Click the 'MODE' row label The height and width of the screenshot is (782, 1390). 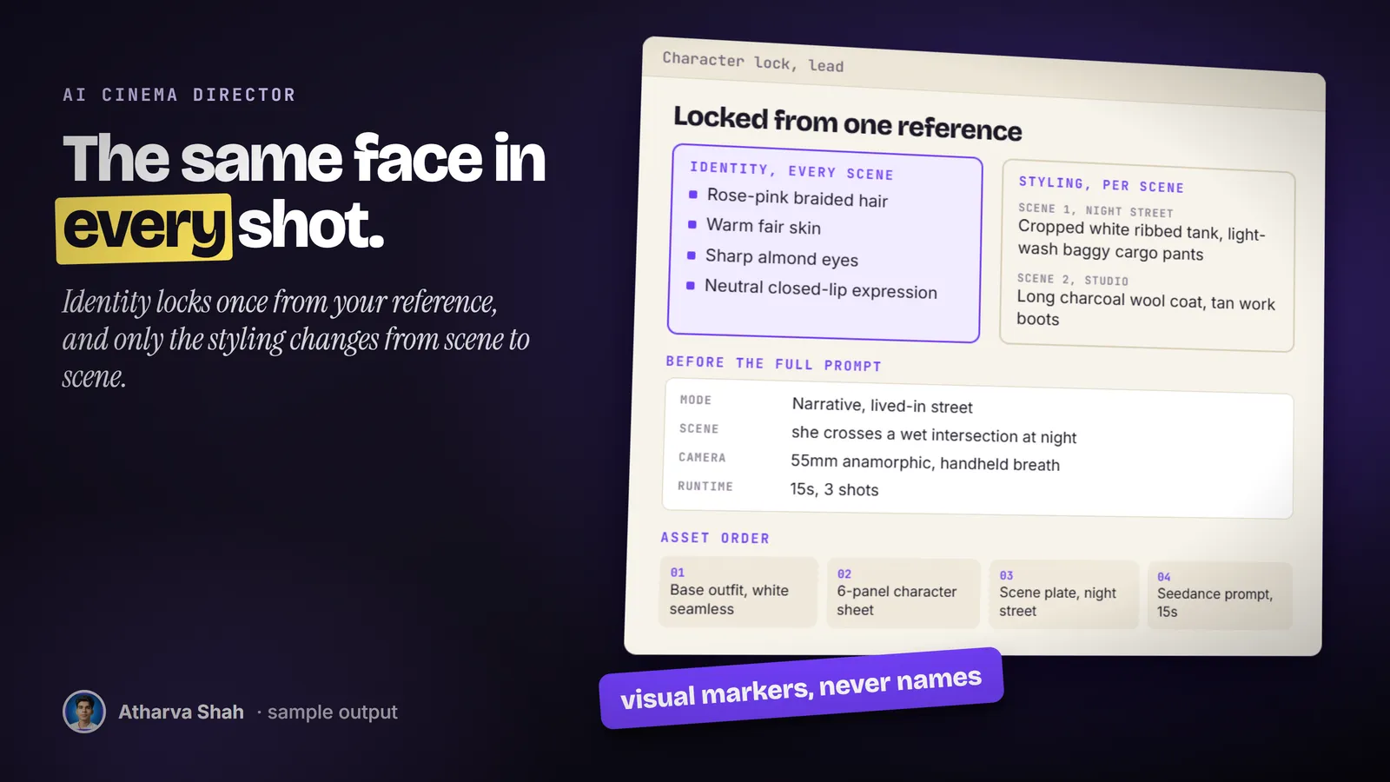point(695,400)
